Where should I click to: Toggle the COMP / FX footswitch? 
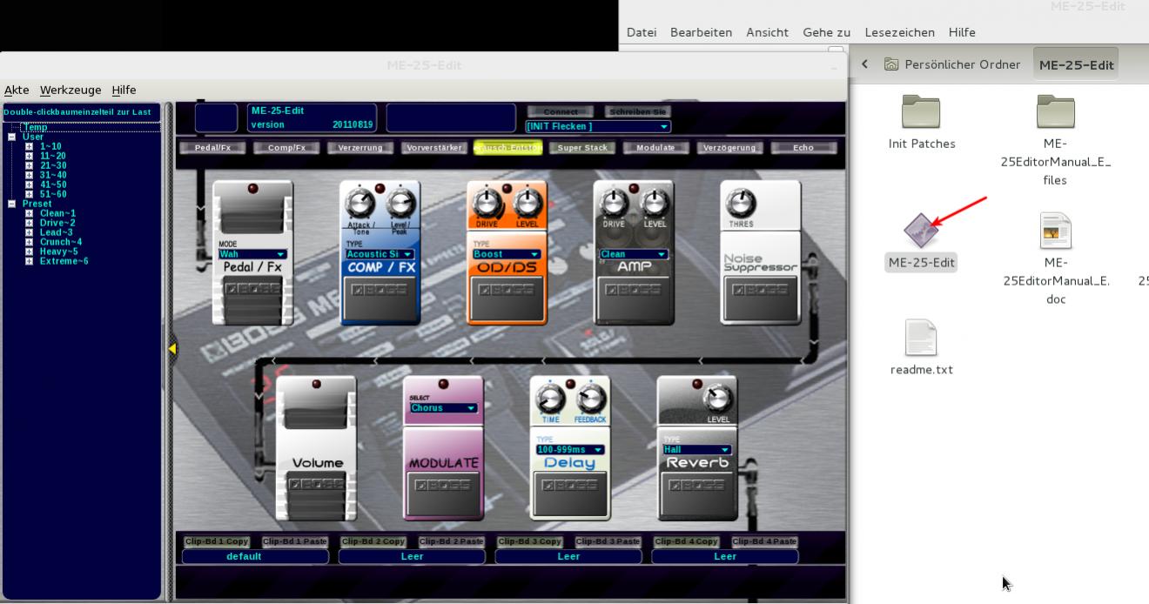380,299
